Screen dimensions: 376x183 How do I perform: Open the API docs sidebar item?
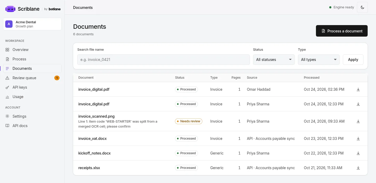coord(32,126)
